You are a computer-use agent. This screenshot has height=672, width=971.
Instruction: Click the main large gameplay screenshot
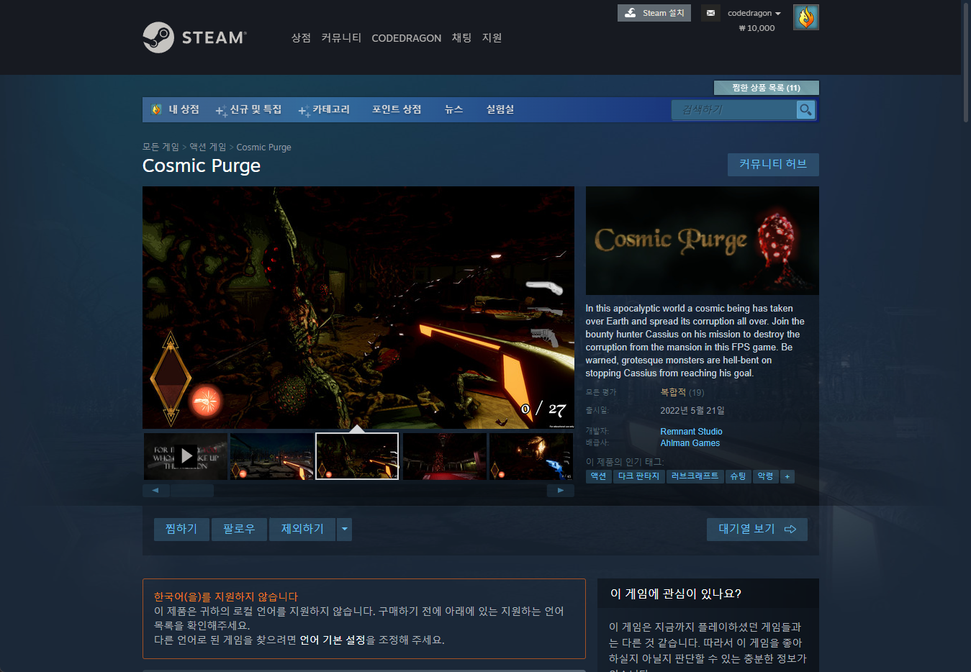pyautogui.click(x=358, y=308)
